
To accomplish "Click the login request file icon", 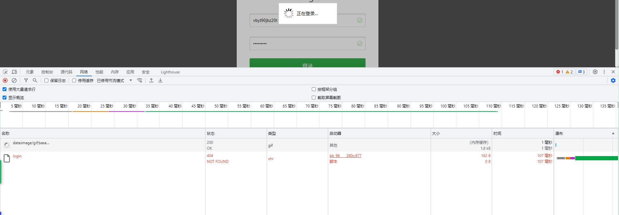I will [x=7, y=158].
